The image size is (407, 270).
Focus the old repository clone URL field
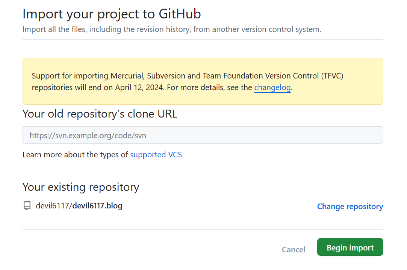203,135
